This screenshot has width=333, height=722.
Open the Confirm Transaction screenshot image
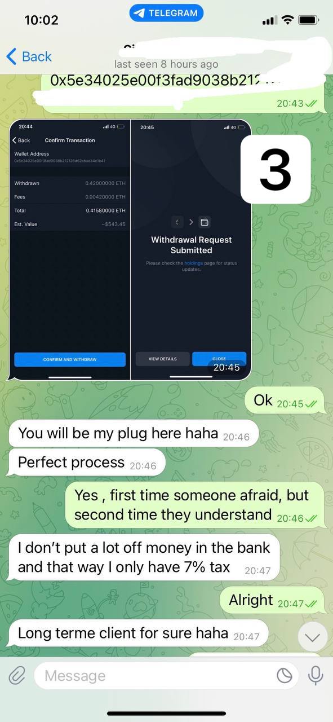point(70,249)
